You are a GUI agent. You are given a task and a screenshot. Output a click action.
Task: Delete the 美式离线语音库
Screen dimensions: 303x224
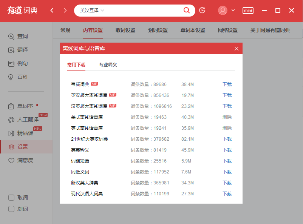pyautogui.click(x=227, y=117)
